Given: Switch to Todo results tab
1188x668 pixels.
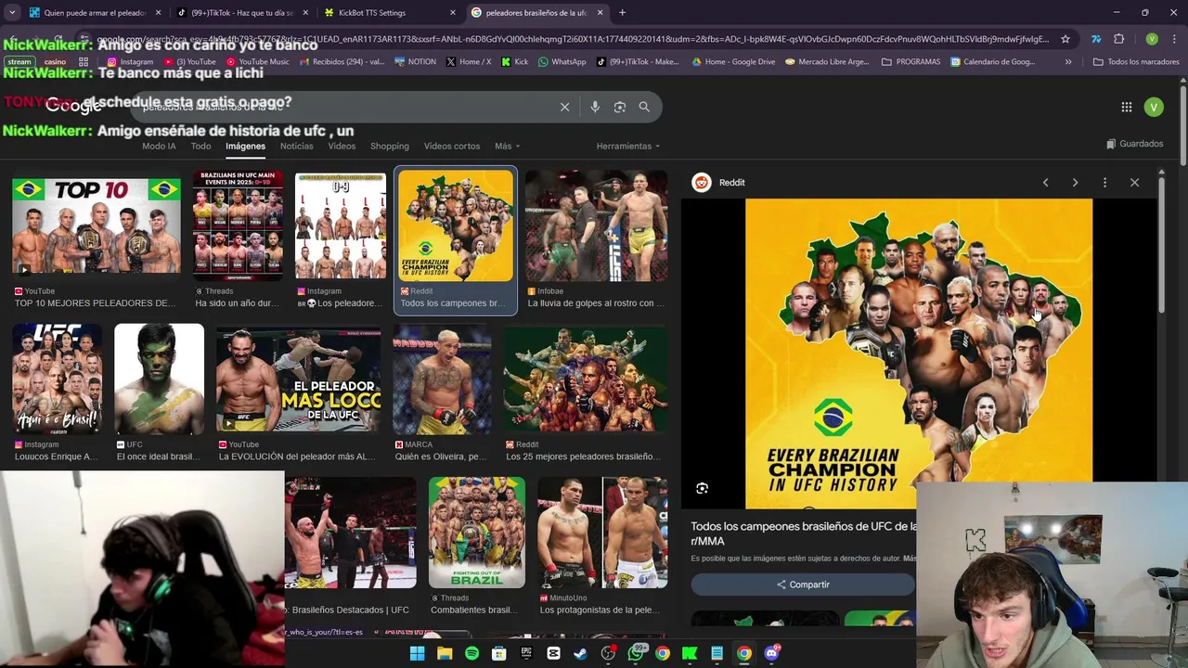Looking at the screenshot, I should click(x=200, y=146).
